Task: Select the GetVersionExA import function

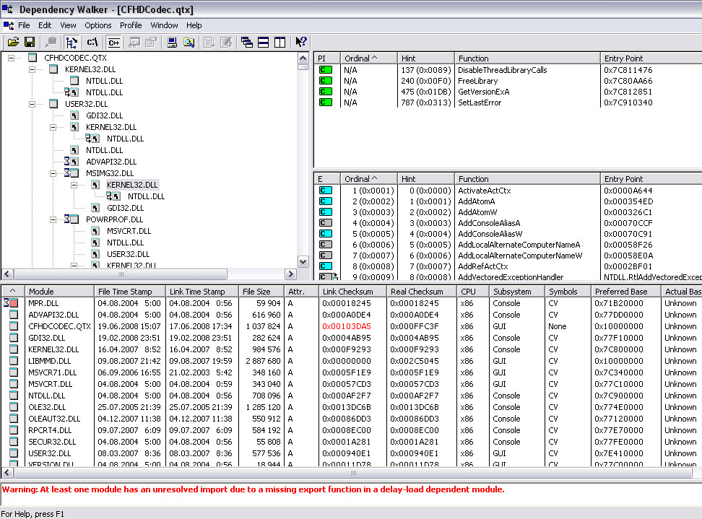Action: pyautogui.click(x=483, y=92)
